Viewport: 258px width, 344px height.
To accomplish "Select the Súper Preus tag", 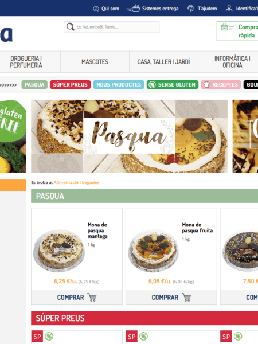I will pyautogui.click(x=70, y=85).
